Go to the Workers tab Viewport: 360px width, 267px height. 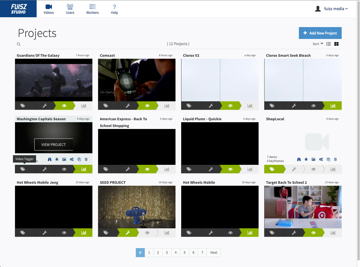pos(92,9)
